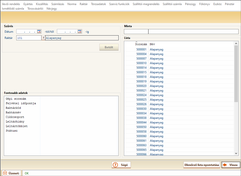Select list row 5000025
This screenshot has width=241, height=176.
pos(179,100)
